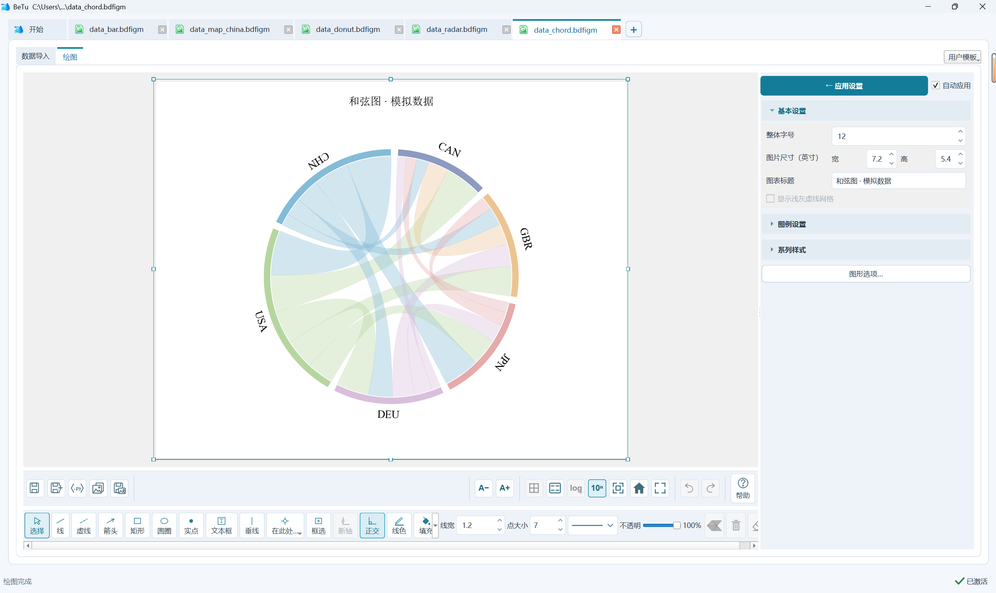The width and height of the screenshot is (996, 593).
Task: Click the legend layout icon
Action: pyautogui.click(x=555, y=488)
